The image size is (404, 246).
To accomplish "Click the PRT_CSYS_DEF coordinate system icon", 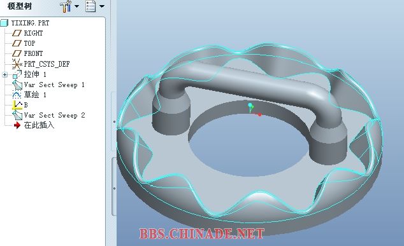I will [17, 64].
